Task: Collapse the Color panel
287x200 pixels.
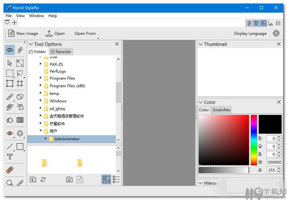Action: coord(201,102)
